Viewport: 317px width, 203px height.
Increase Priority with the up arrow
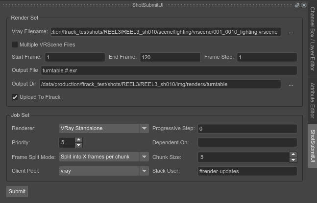[79, 140]
